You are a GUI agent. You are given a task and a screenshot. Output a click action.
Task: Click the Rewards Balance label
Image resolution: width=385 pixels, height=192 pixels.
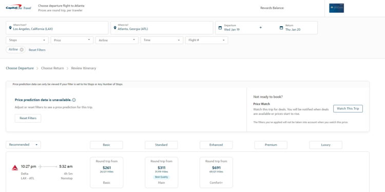[x=272, y=8]
